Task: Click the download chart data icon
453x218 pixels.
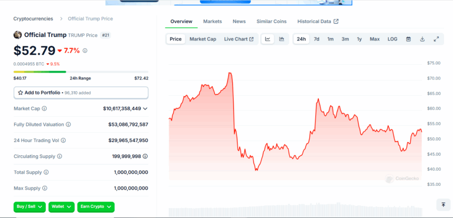Action: point(422,39)
